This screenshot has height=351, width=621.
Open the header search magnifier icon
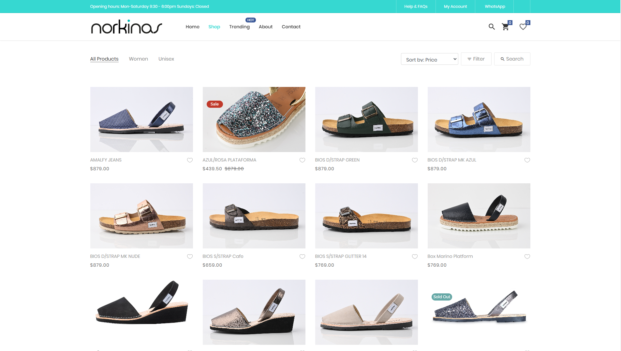[492, 27]
